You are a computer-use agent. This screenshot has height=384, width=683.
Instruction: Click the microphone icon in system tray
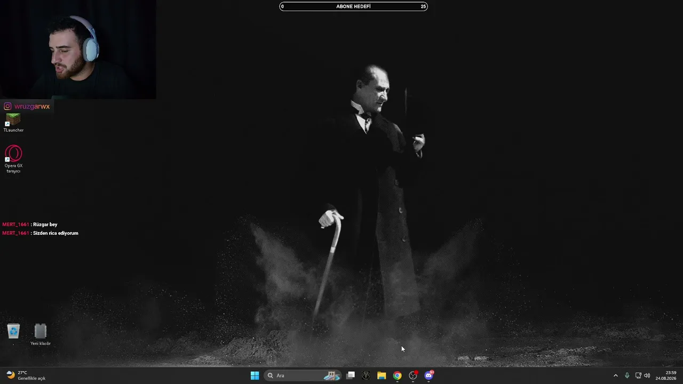(x=627, y=375)
